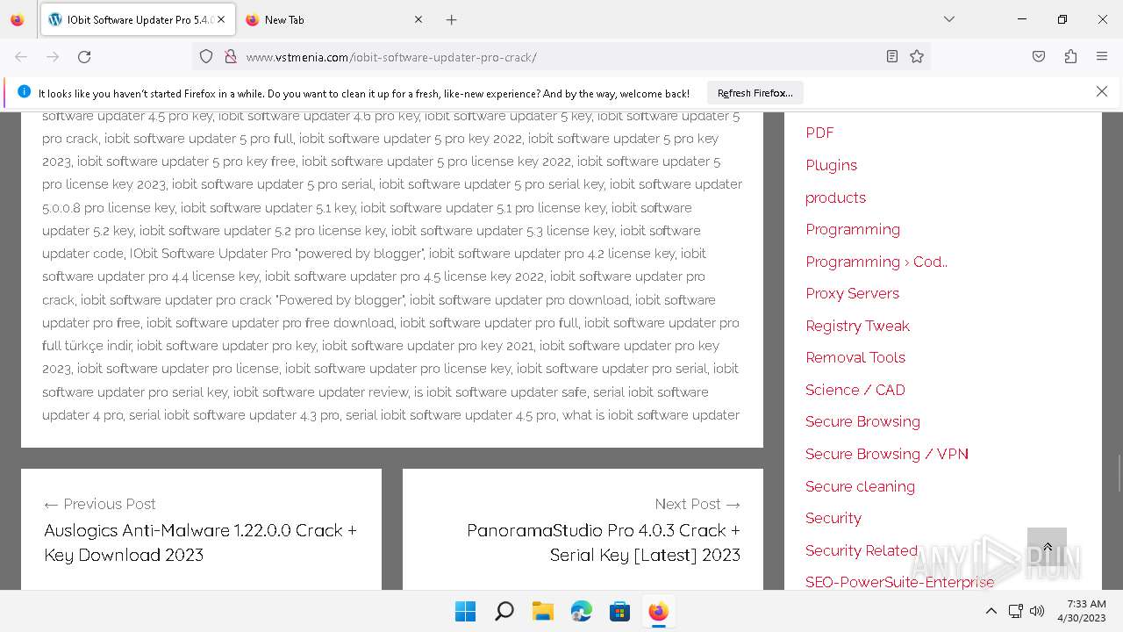Save page to Pocket
Viewport: 1123px width, 632px height.
1039,57
